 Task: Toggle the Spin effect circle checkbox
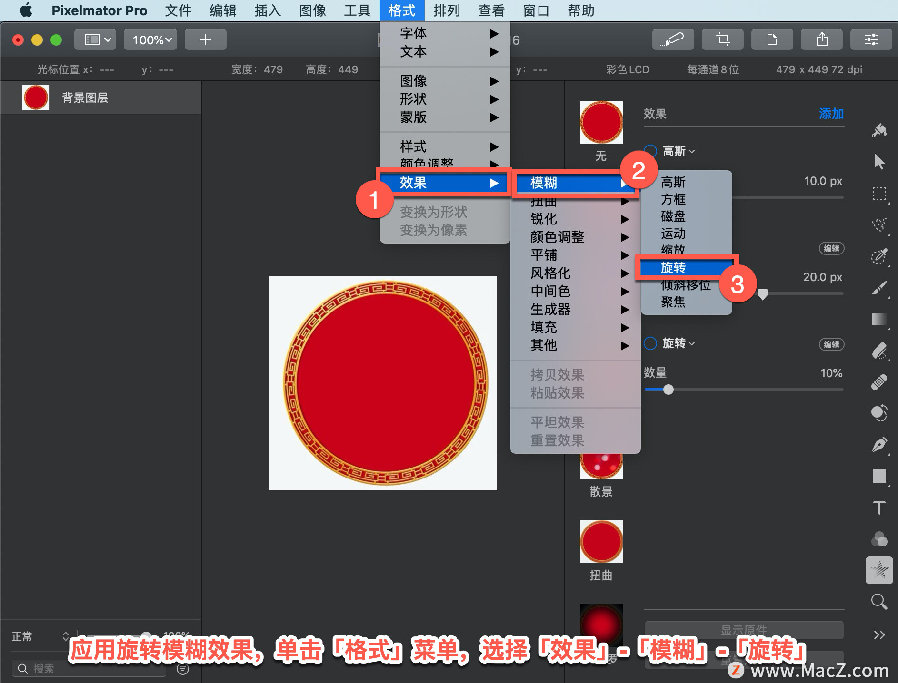(x=650, y=343)
